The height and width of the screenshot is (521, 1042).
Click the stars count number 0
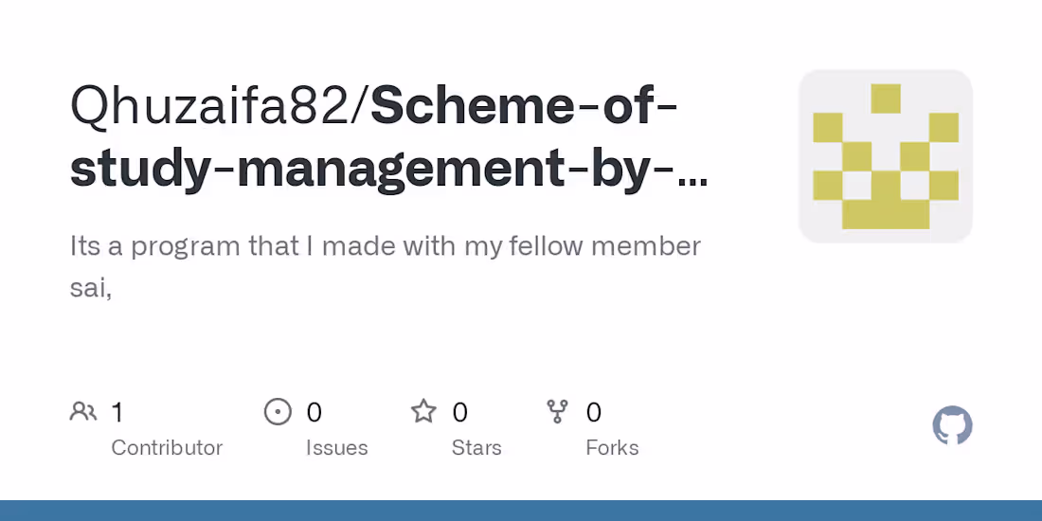click(460, 412)
